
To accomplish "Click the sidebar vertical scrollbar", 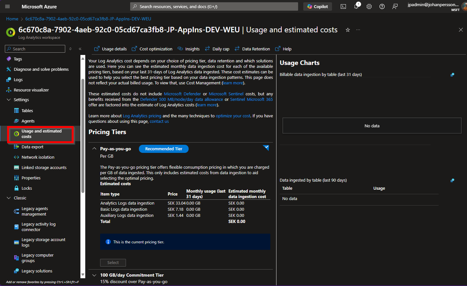I will pos(83,136).
